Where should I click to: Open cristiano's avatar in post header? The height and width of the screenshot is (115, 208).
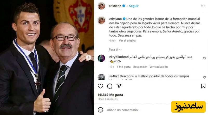coord(101,6)
